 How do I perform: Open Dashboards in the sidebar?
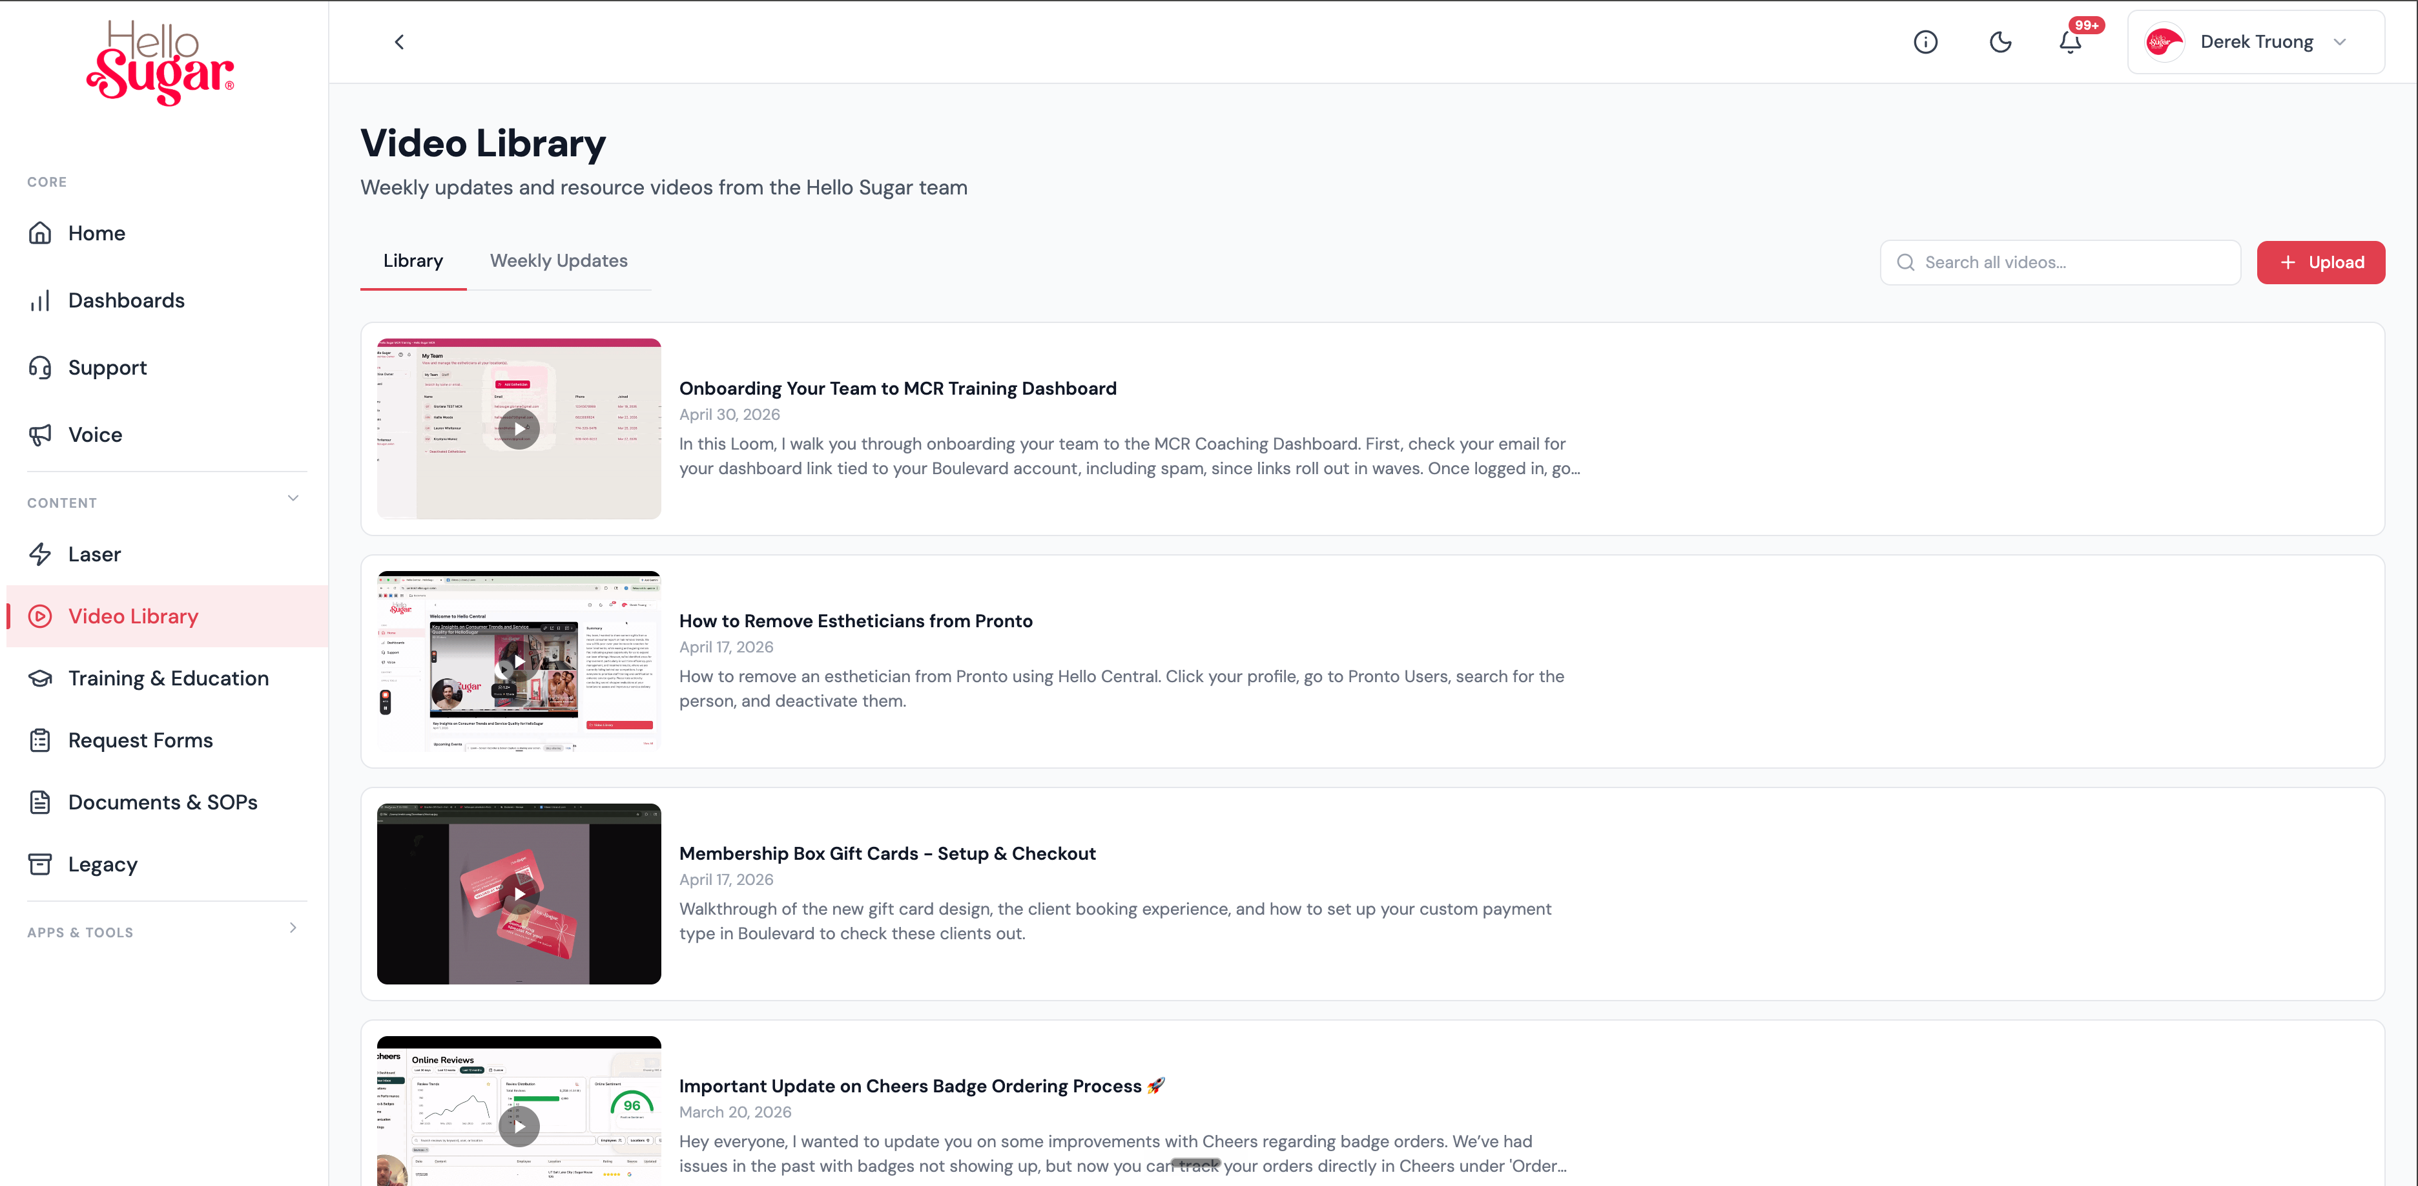pos(167,300)
